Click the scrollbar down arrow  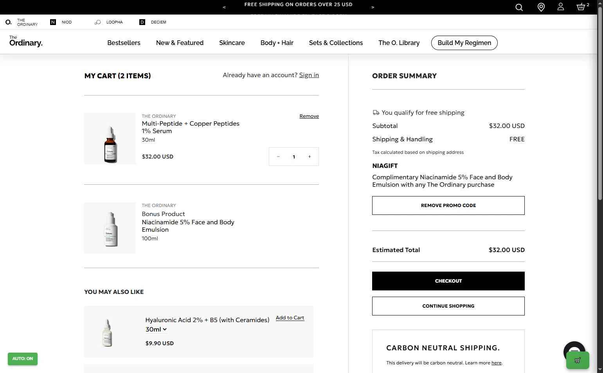click(x=600, y=369)
